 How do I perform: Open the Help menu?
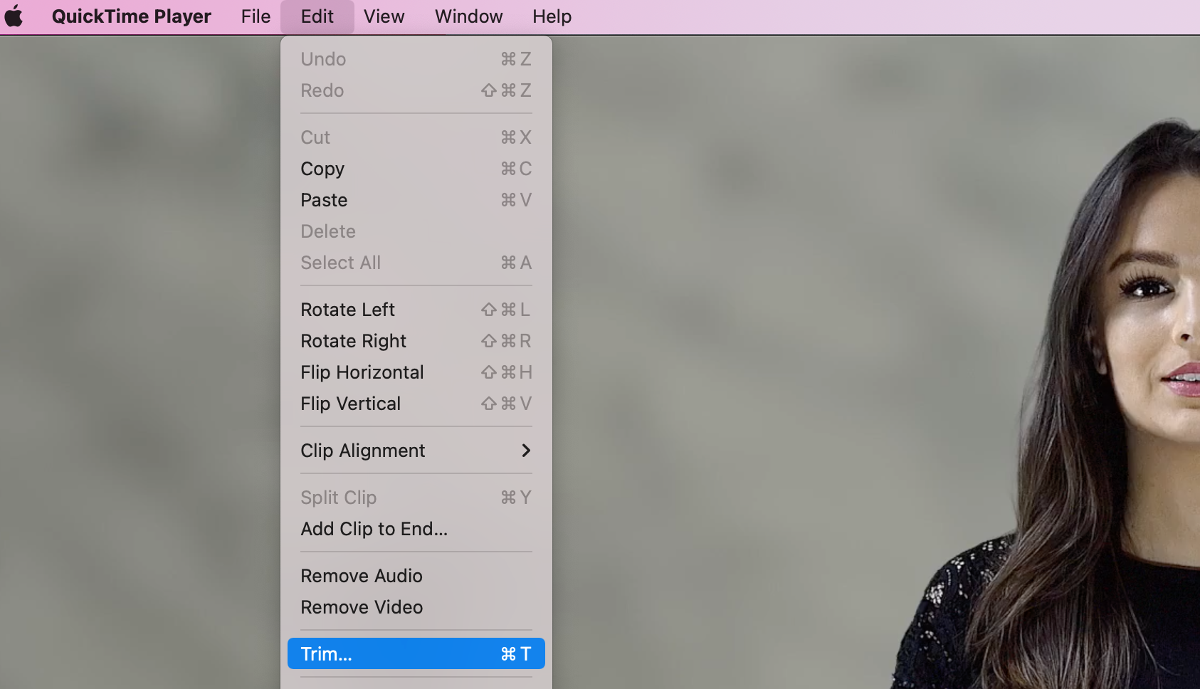click(552, 16)
